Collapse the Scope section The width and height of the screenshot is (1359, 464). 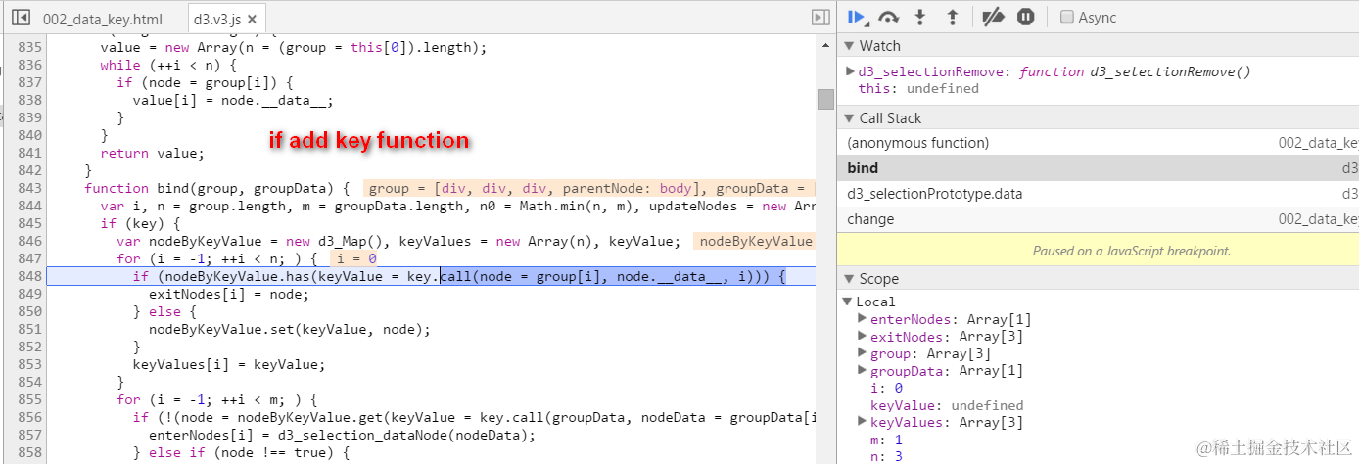850,279
